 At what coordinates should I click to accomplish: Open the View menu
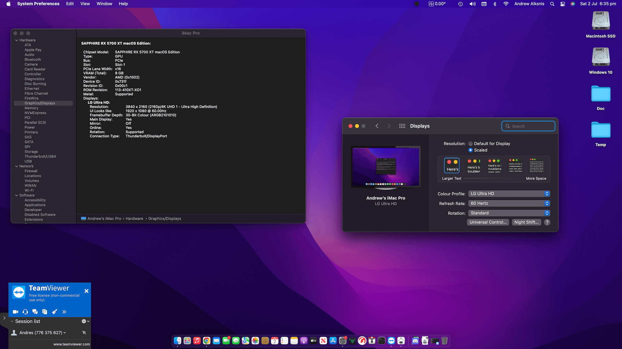(85, 4)
